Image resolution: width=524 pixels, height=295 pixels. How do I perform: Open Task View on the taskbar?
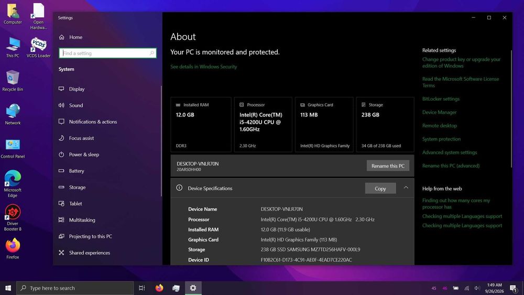coord(141,288)
